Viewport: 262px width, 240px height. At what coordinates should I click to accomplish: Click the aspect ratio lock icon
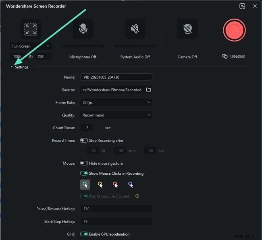tap(31, 57)
